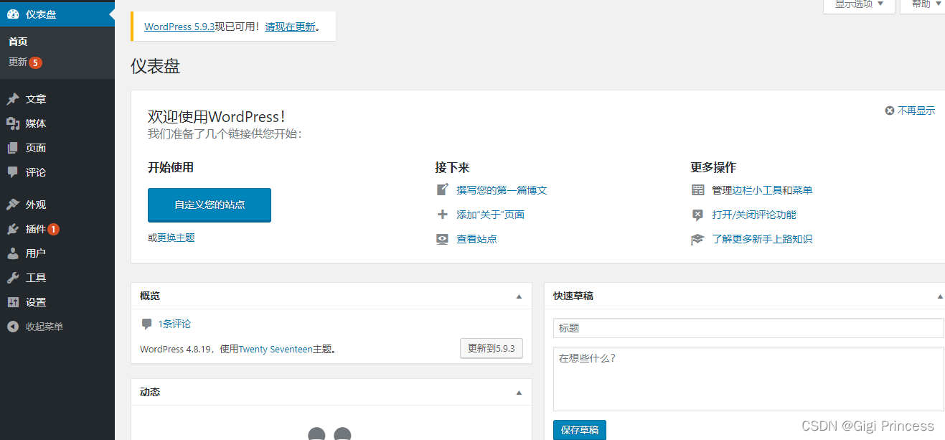Click the graduation cap icon beside 了解更多新手上路知识

pos(698,239)
